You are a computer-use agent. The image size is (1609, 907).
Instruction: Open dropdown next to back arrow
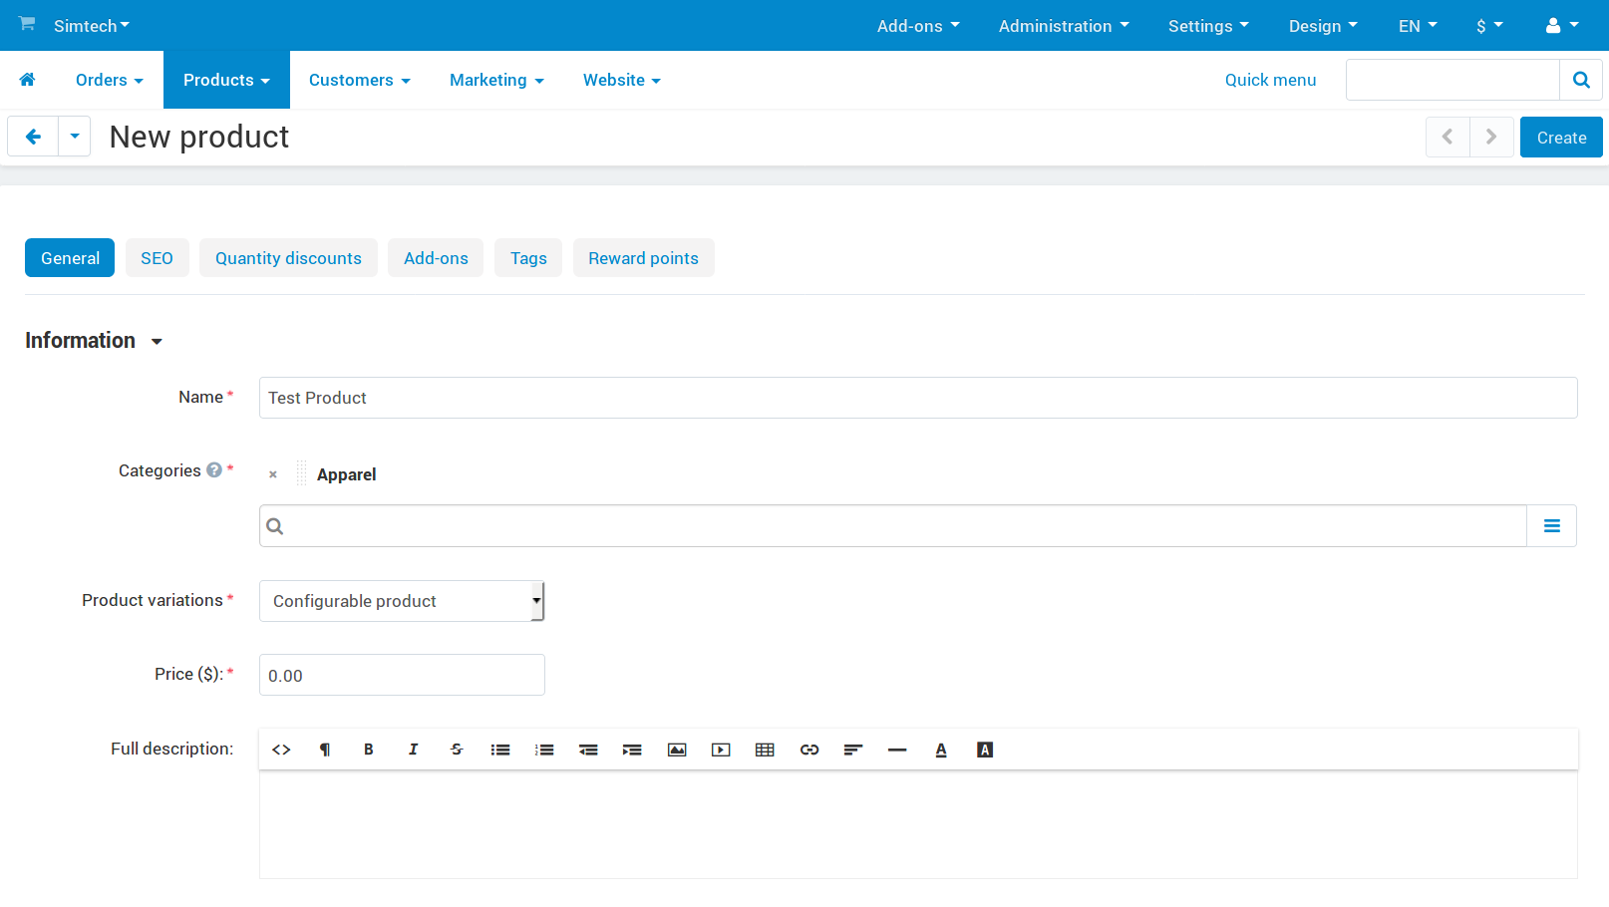coord(75,137)
